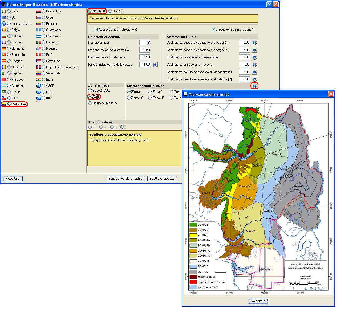Select Francia country option
The width and height of the screenshot is (350, 310).
(x=9, y=42)
